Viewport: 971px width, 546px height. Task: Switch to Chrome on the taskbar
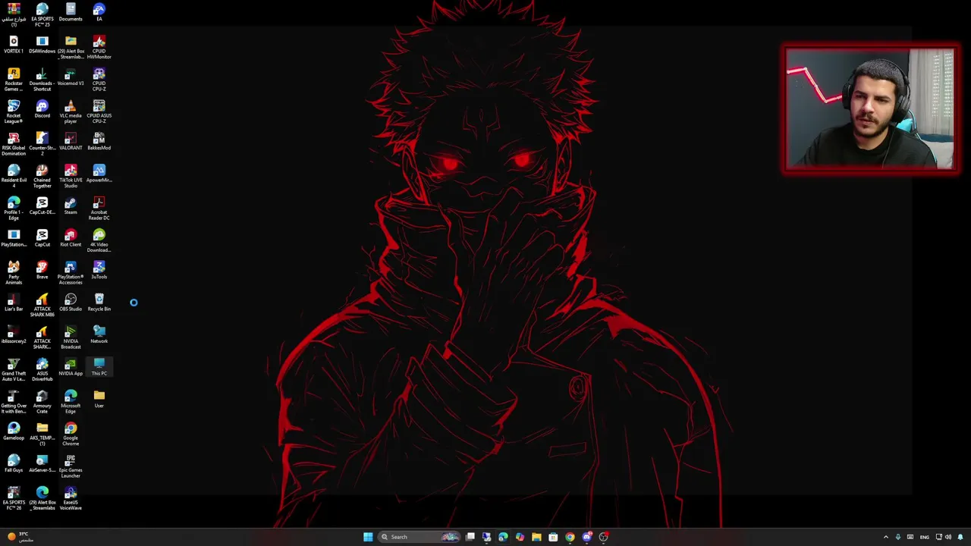coord(570,537)
